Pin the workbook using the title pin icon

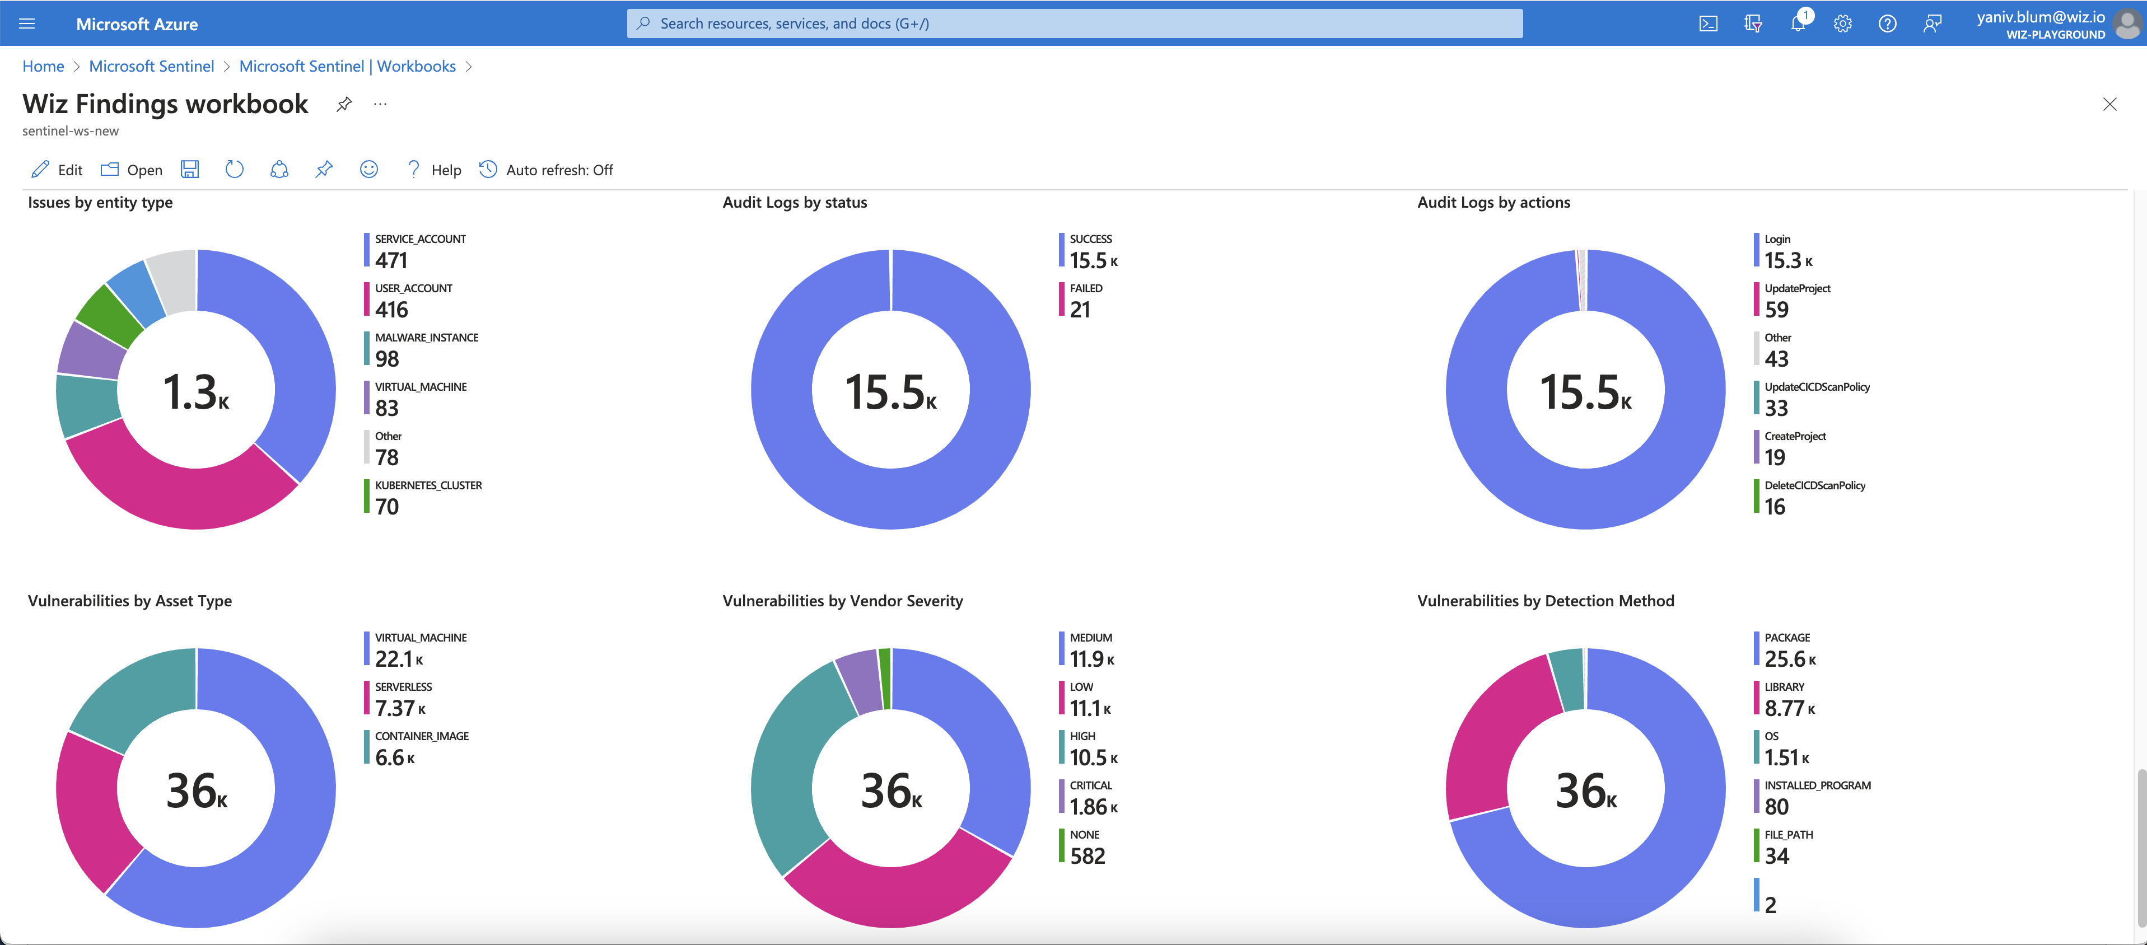[343, 104]
